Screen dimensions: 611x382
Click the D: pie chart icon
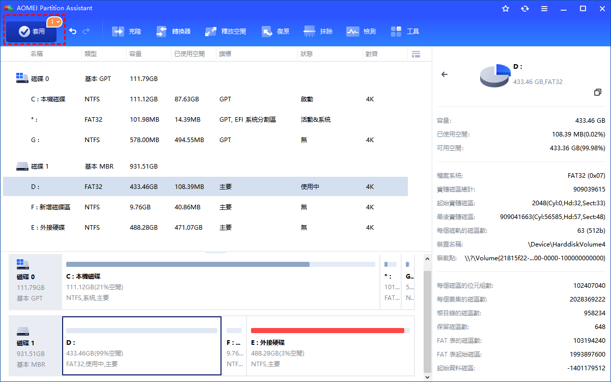[495, 75]
